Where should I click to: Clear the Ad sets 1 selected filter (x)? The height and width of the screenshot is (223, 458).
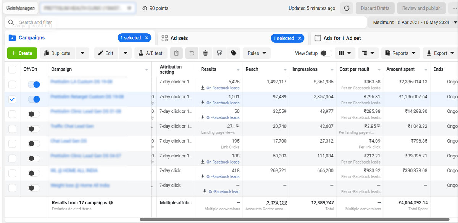(x=300, y=38)
